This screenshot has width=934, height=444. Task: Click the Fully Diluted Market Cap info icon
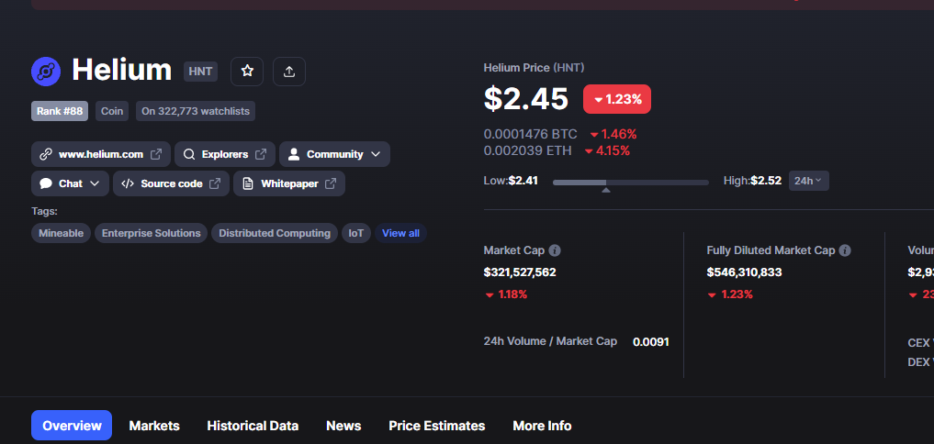[845, 250]
